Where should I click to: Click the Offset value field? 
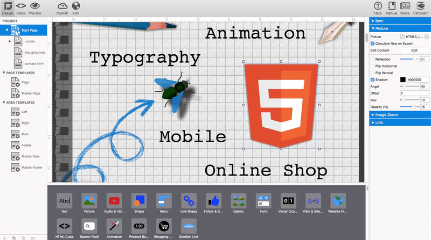414,93
